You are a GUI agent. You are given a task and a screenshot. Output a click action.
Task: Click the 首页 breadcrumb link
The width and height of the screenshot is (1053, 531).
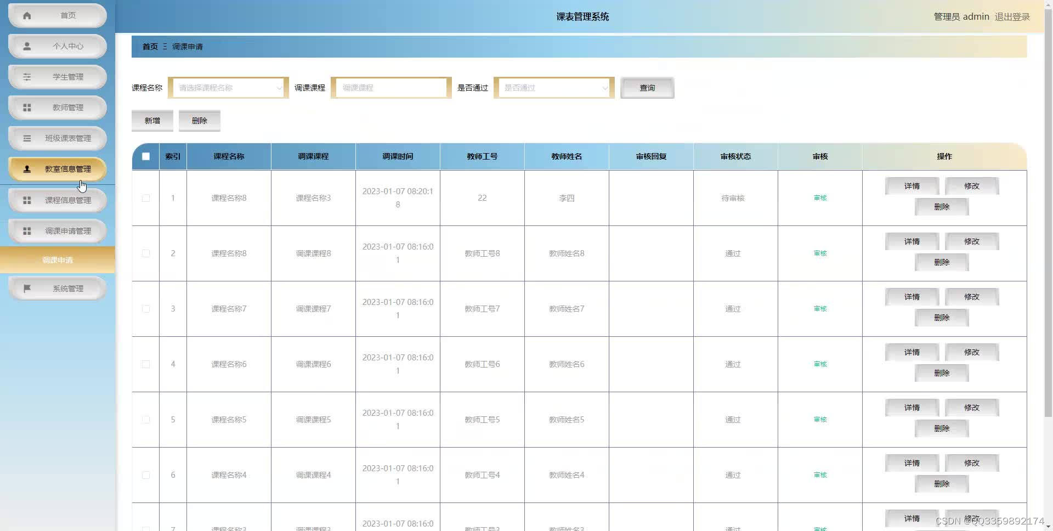pyautogui.click(x=150, y=47)
